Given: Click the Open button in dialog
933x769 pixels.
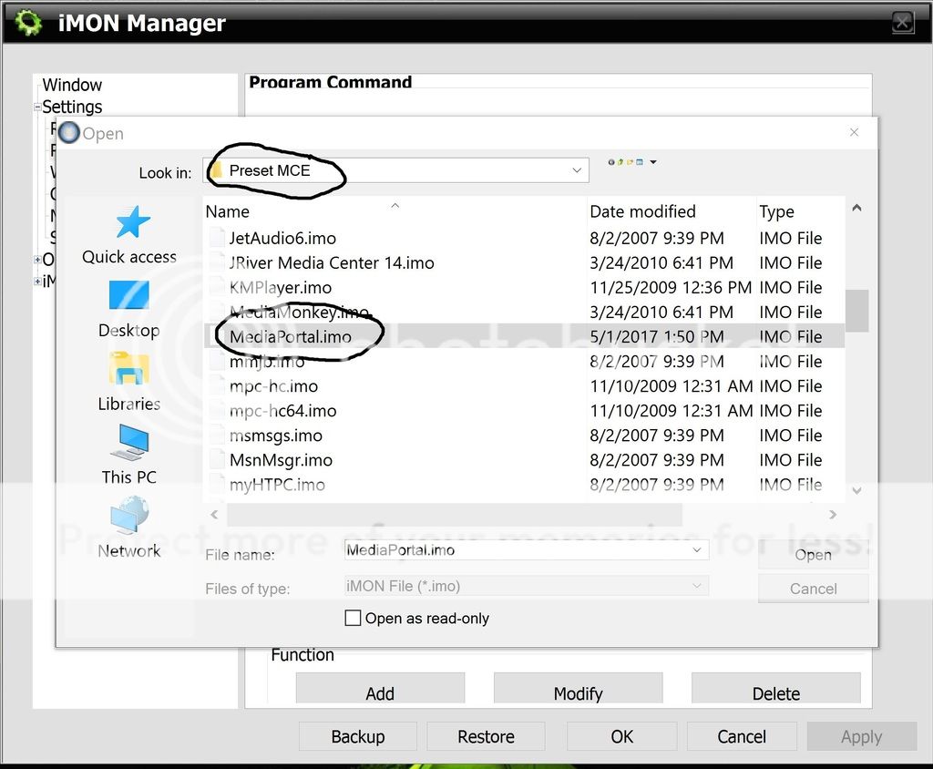Looking at the screenshot, I should click(x=813, y=555).
